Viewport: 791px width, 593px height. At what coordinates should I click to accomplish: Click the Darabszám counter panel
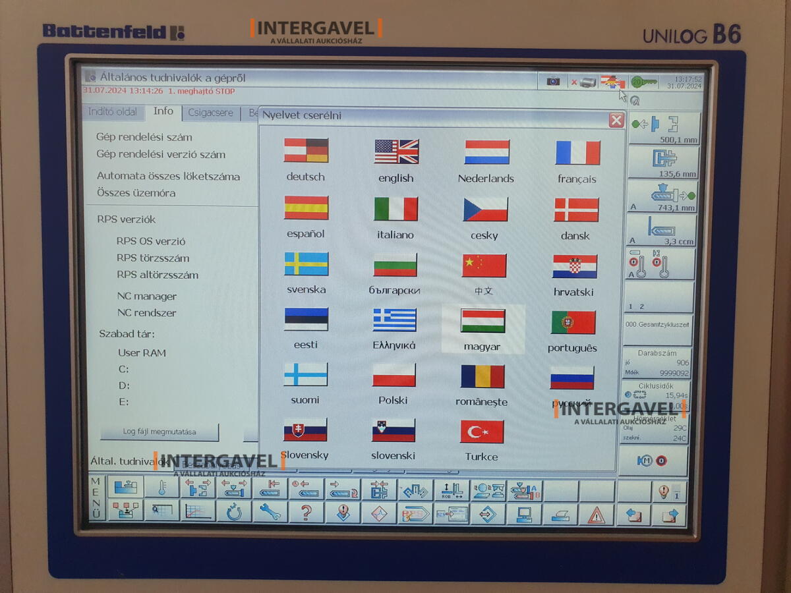coord(656,362)
